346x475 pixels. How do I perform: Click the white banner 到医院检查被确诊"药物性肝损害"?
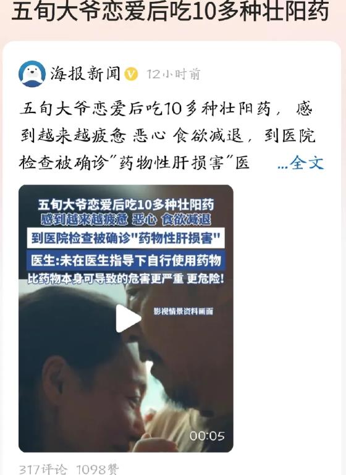tap(126, 238)
